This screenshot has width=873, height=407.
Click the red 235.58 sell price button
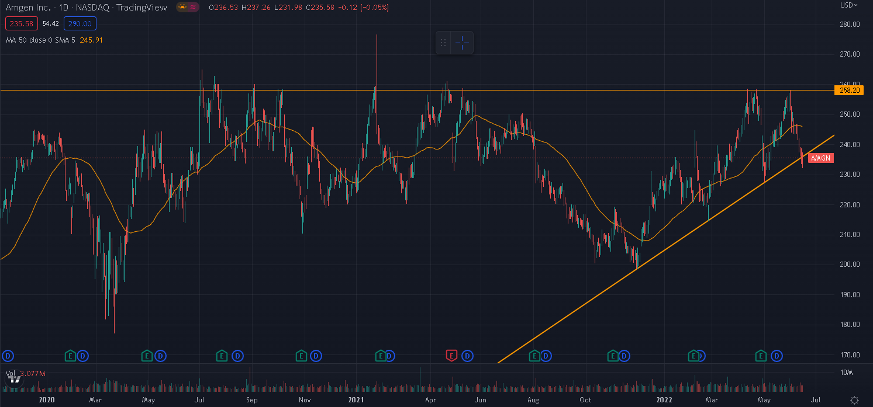pos(22,23)
